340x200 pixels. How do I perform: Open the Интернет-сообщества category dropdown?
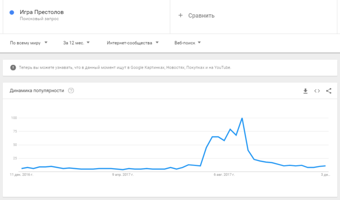[x=133, y=43]
